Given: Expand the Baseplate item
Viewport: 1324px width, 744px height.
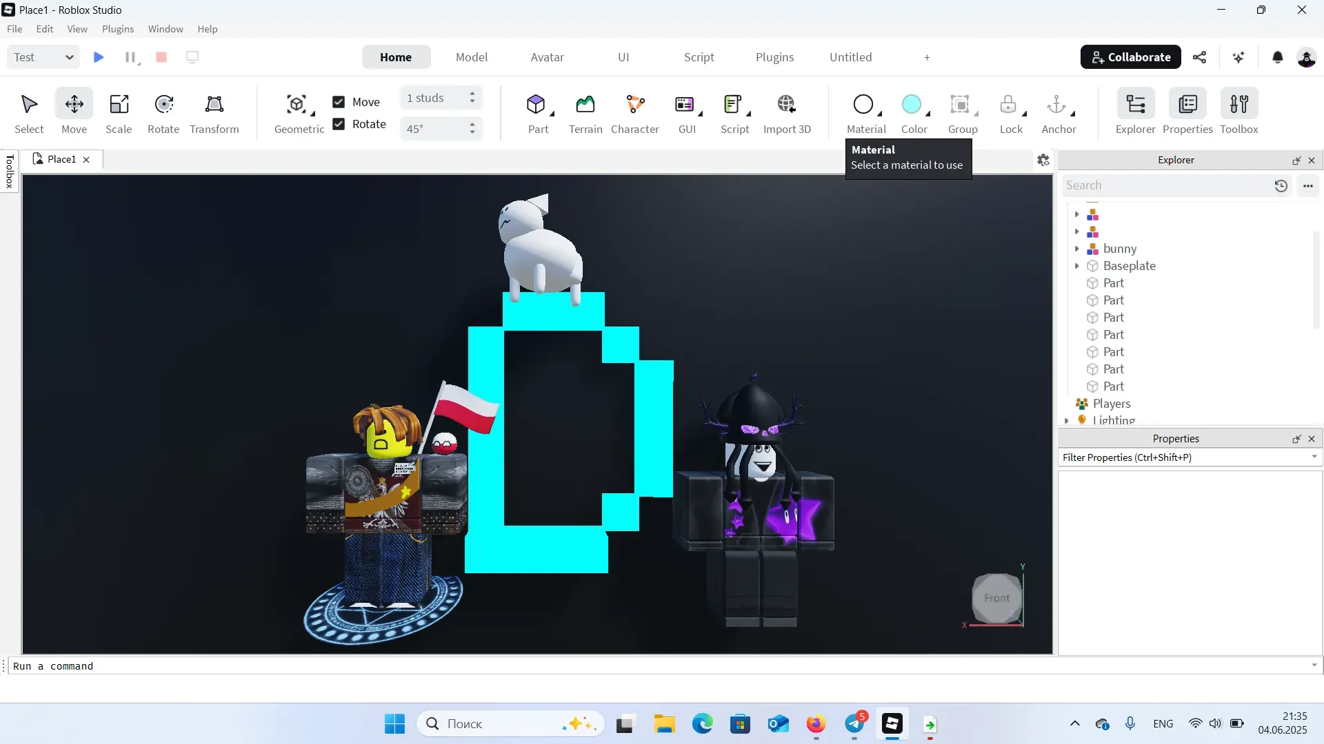Looking at the screenshot, I should coord(1076,266).
